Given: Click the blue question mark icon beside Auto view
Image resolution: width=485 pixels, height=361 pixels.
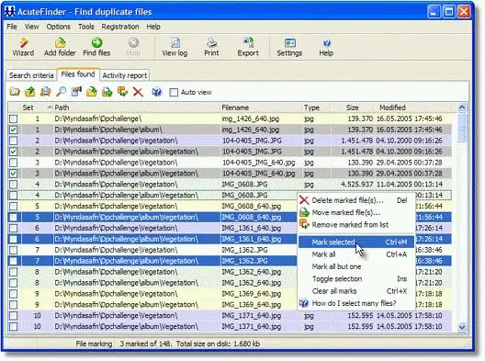Looking at the screenshot, I should pos(157,92).
